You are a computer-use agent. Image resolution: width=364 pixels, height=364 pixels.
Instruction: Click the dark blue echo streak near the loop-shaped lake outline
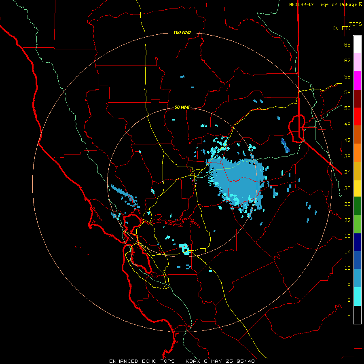(x=285, y=146)
